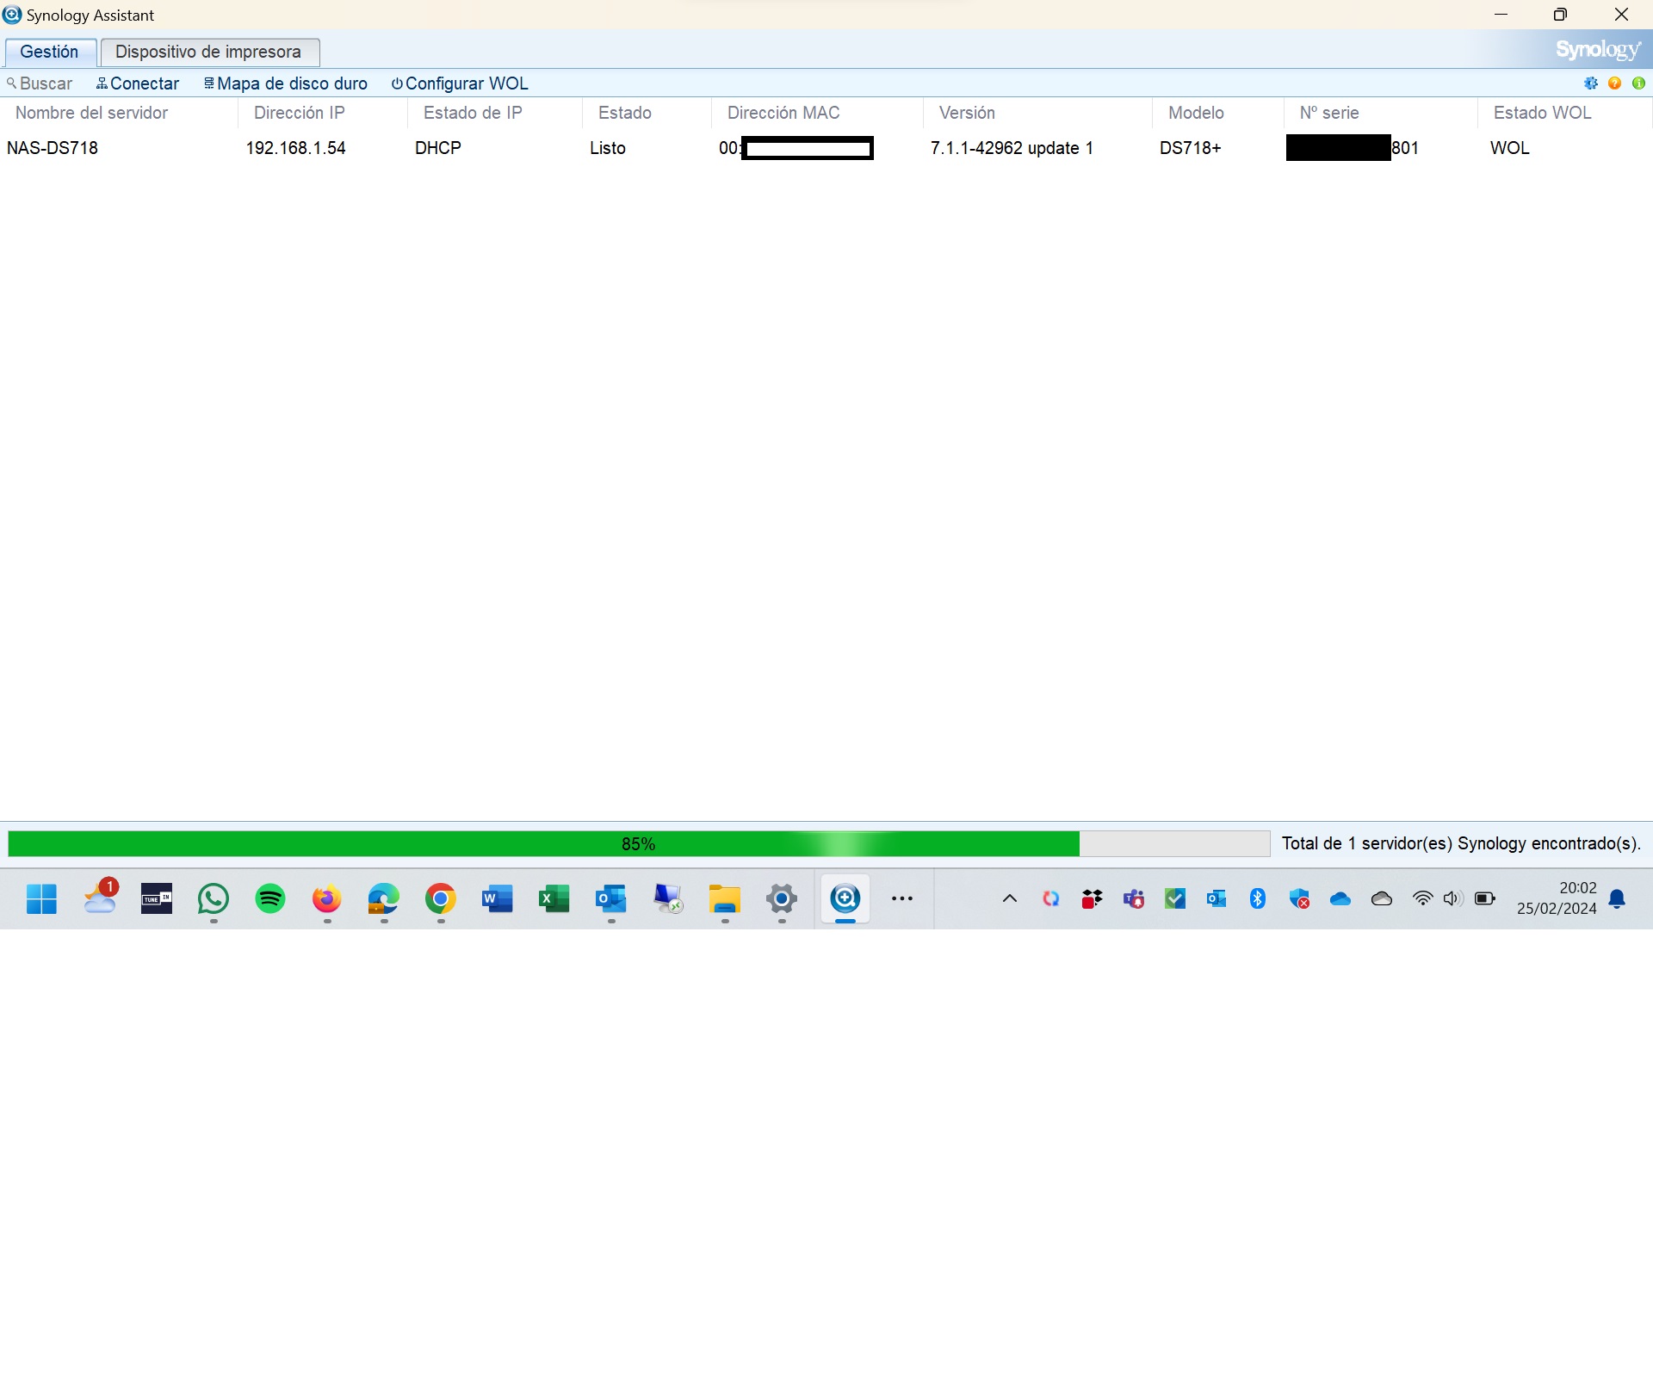Click the green info icon
1653x1376 pixels.
(1639, 83)
